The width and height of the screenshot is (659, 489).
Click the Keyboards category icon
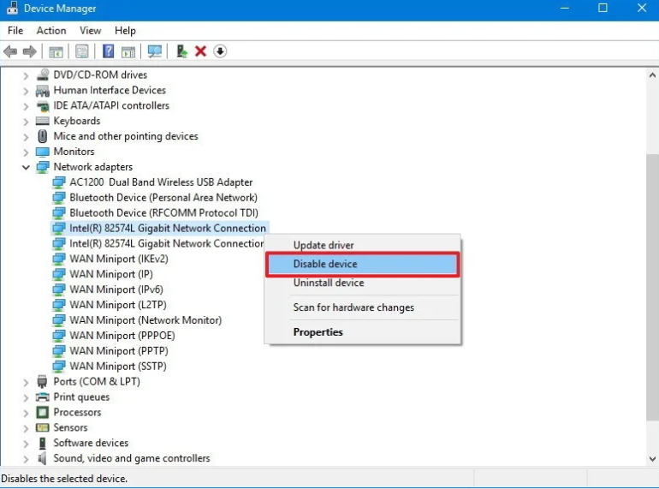tap(43, 121)
